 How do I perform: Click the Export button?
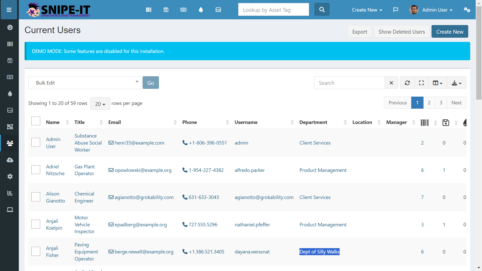pyautogui.click(x=359, y=32)
